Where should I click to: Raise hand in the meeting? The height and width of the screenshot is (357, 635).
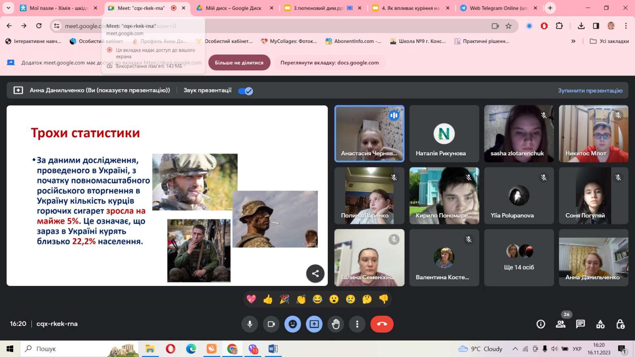[x=336, y=324]
